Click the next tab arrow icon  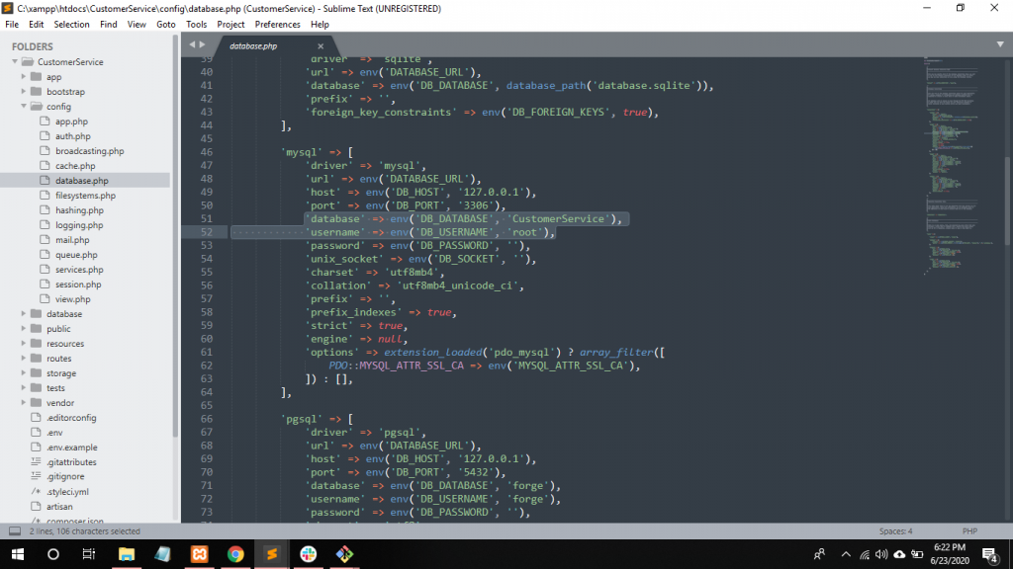click(x=203, y=44)
